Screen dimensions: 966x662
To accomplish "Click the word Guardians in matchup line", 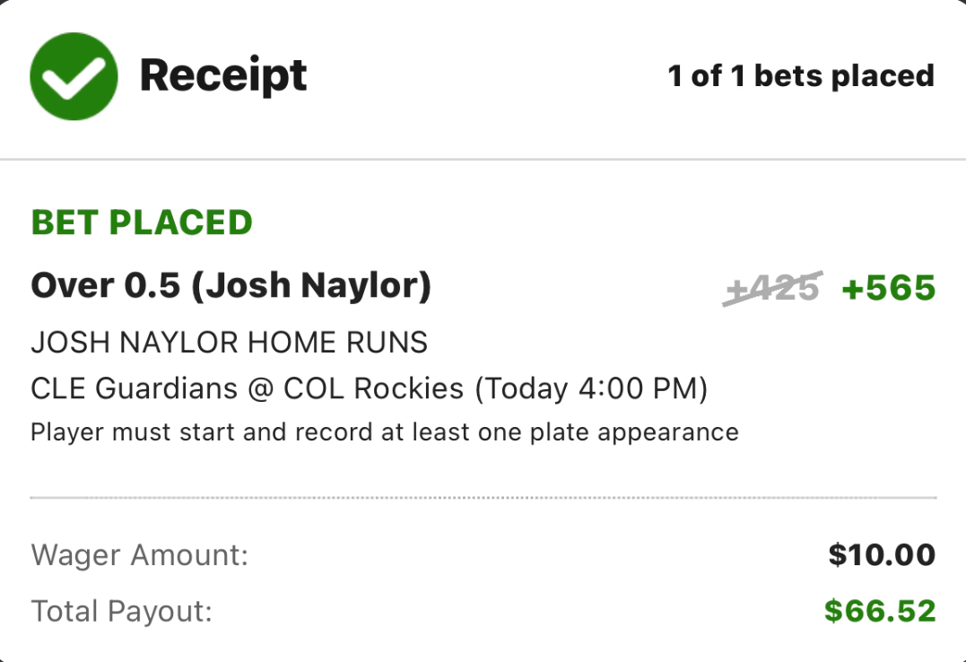I will tap(166, 389).
